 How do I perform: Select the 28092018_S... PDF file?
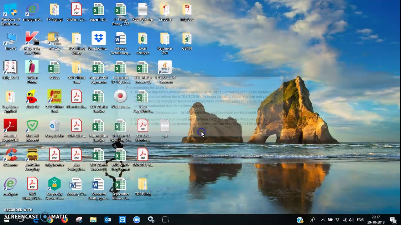143,157
